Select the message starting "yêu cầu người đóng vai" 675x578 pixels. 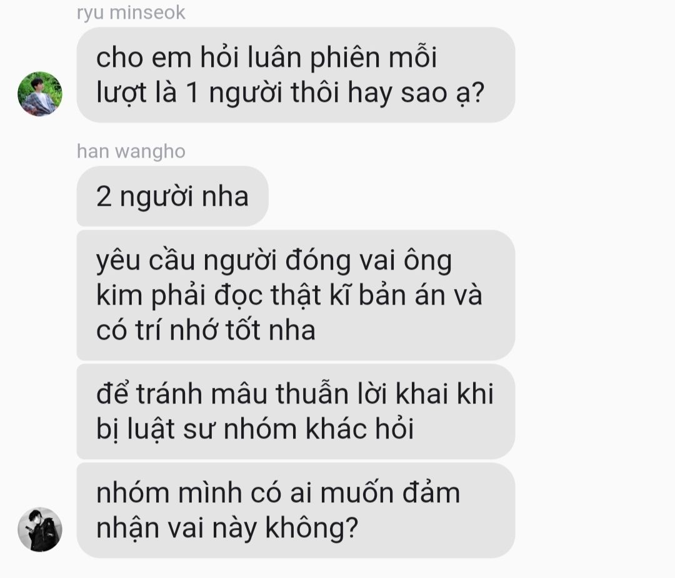coord(296,295)
